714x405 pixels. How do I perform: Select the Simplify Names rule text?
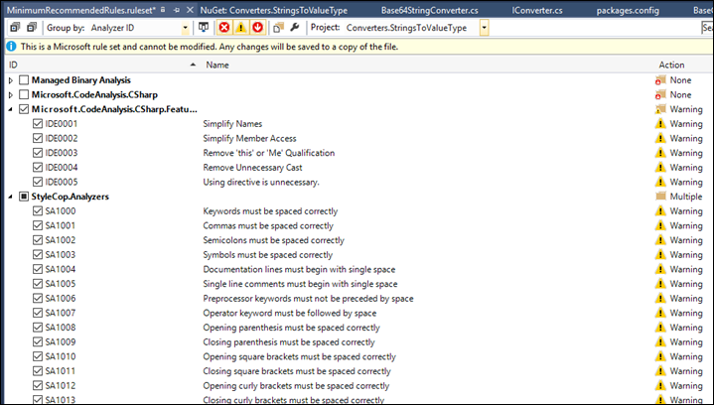[232, 124]
